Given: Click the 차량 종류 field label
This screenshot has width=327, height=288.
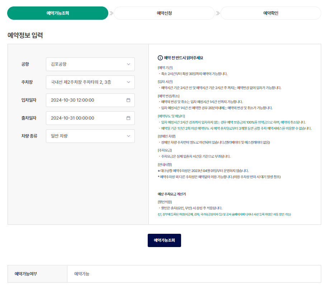Looking at the screenshot, I should [29, 136].
